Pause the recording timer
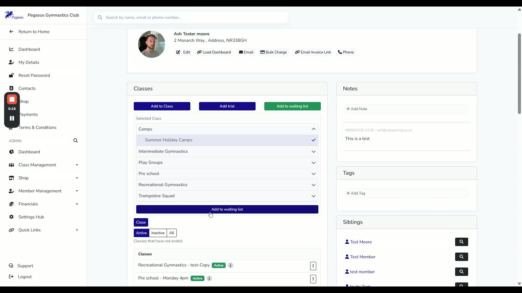 coord(12,118)
